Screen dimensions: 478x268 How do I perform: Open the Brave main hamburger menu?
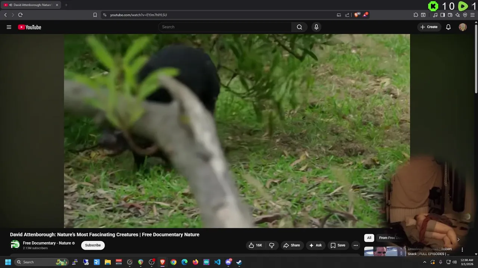click(472, 15)
